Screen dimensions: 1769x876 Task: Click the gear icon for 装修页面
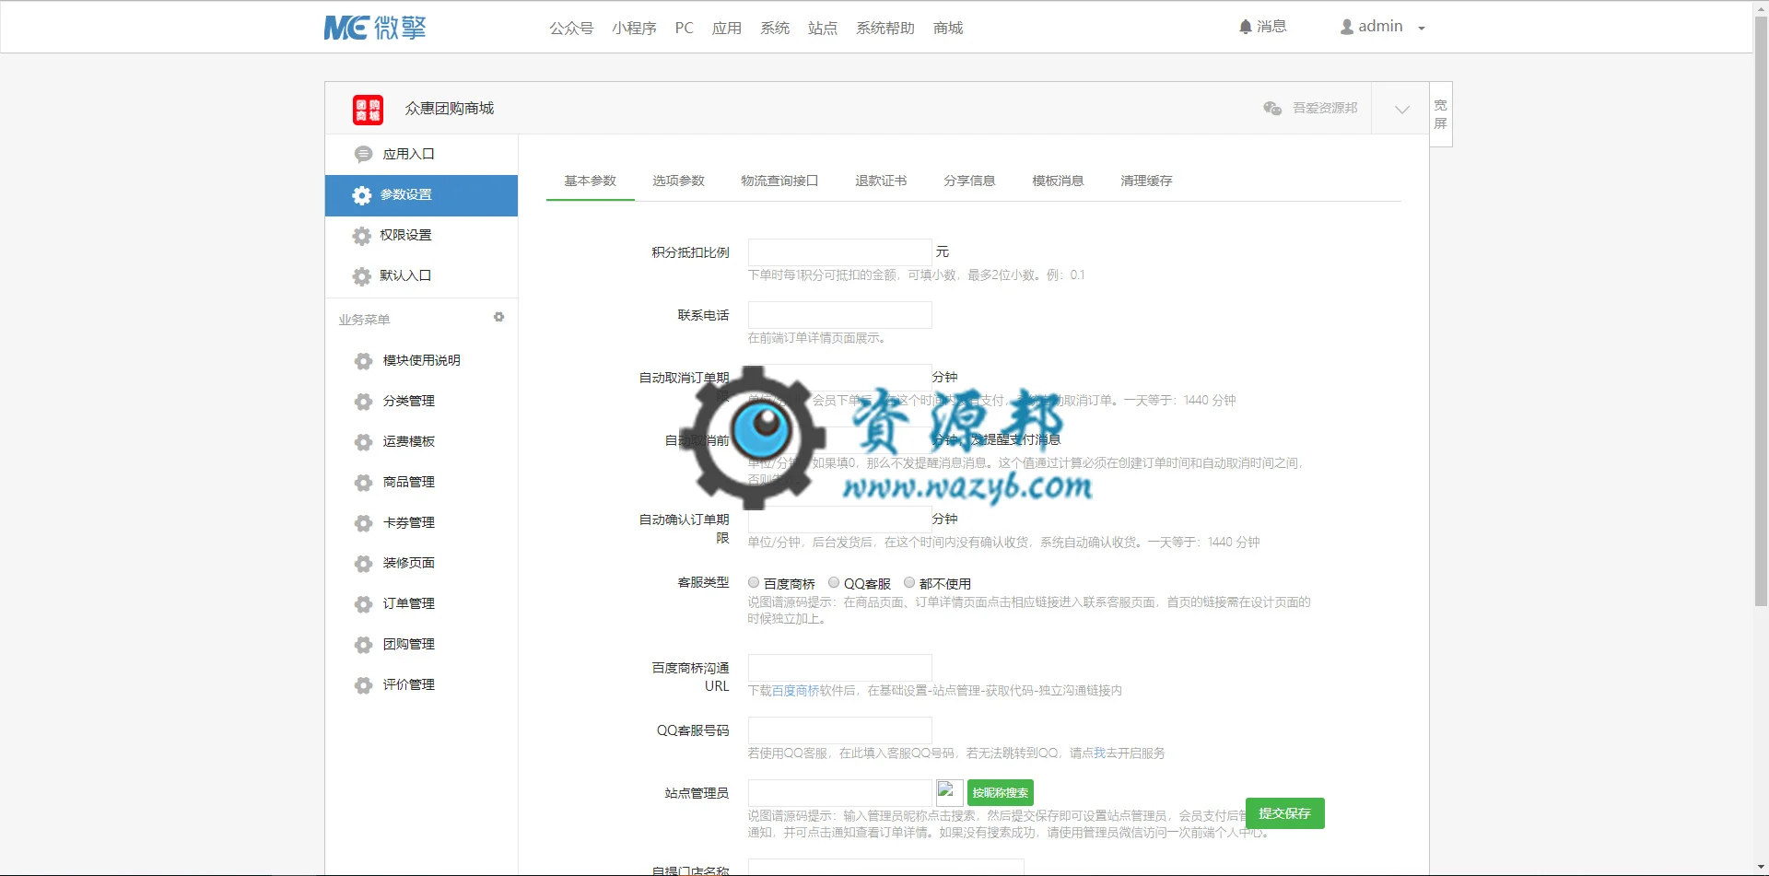click(x=364, y=564)
